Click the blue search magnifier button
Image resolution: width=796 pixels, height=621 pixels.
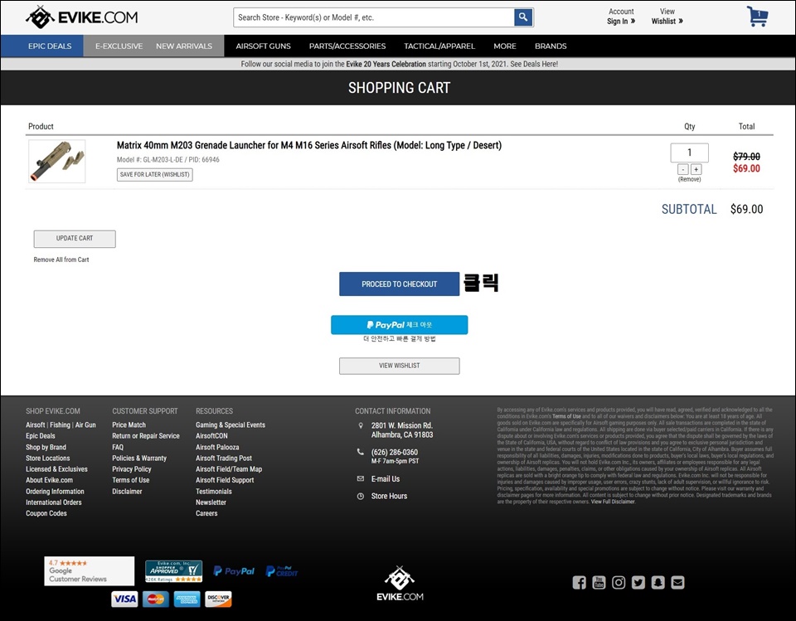(523, 17)
